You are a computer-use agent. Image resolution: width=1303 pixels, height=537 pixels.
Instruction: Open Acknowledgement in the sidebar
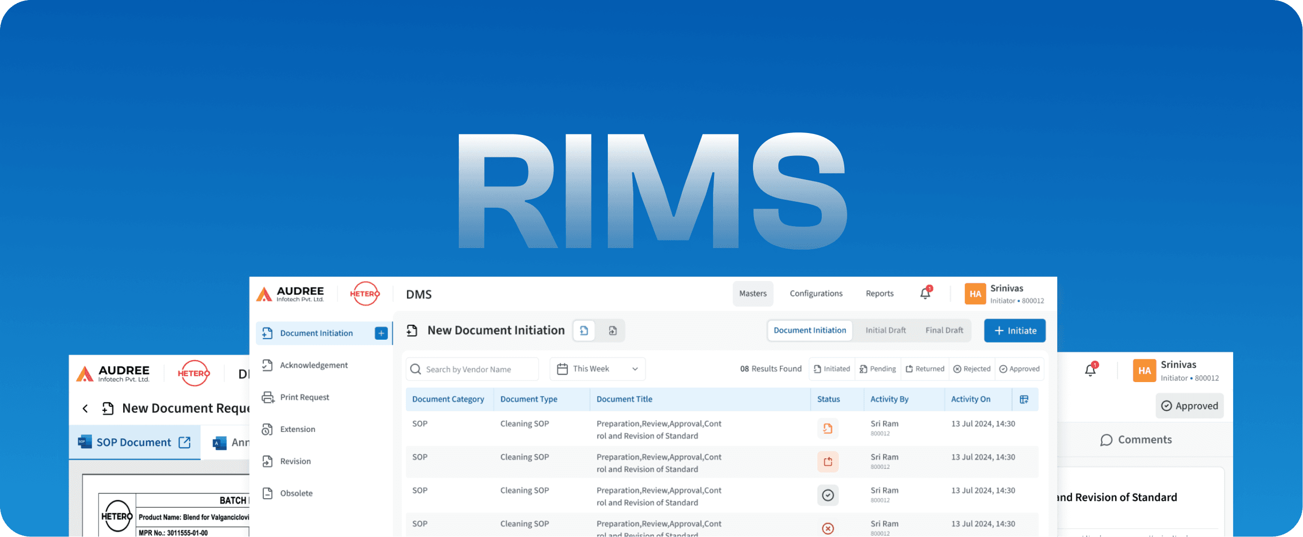tap(314, 365)
